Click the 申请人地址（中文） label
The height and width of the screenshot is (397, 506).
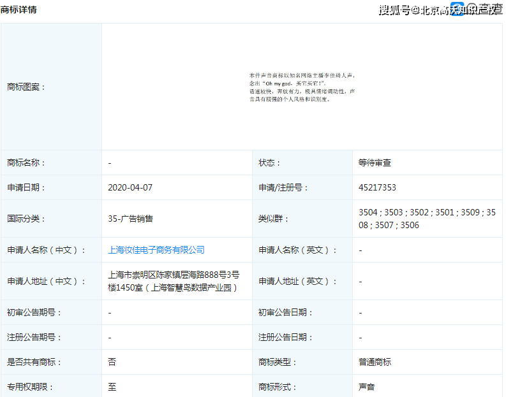46,281
